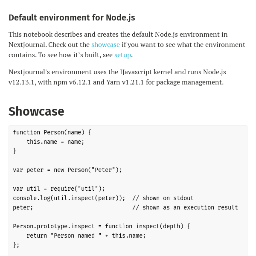
Task: Click the "Default environment for Node.js" heading
Action: pos(72,17)
